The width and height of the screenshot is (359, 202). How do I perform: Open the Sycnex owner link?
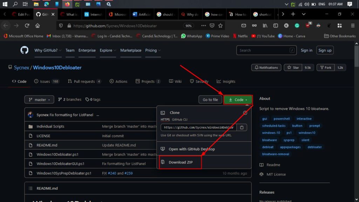(x=21, y=68)
